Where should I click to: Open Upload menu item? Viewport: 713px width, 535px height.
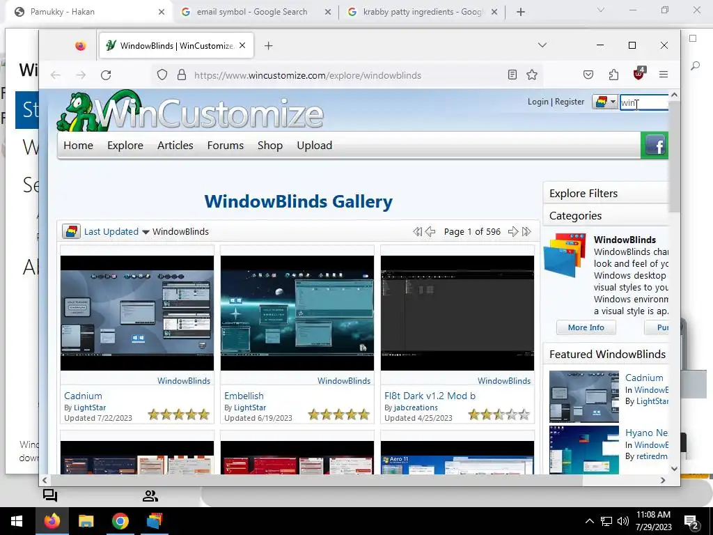[315, 146]
